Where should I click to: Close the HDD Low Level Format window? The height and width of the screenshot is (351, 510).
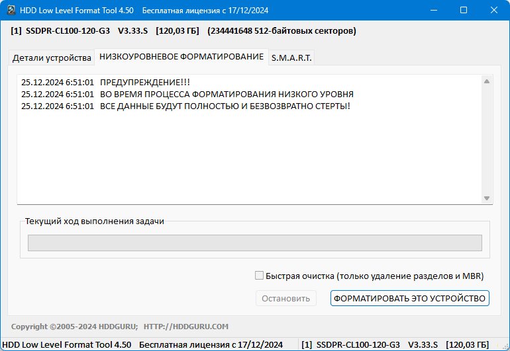[493, 10]
